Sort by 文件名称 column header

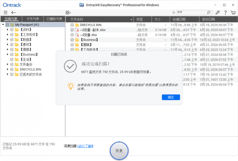pos(99,19)
